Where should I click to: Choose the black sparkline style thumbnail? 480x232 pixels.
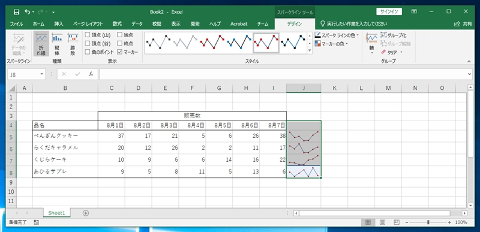(158, 42)
